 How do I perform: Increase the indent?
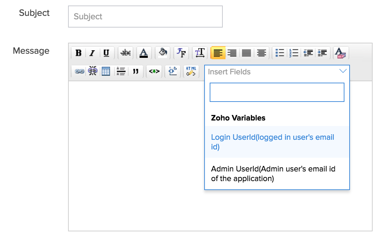pos(322,53)
